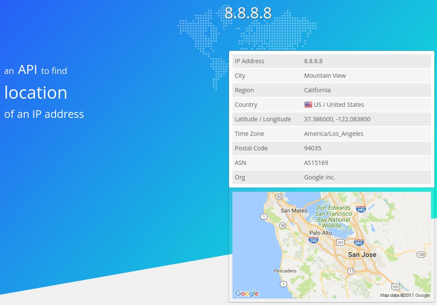This screenshot has height=305, width=437.
Task: Click the Palo Alto city label
Action: tap(321, 233)
